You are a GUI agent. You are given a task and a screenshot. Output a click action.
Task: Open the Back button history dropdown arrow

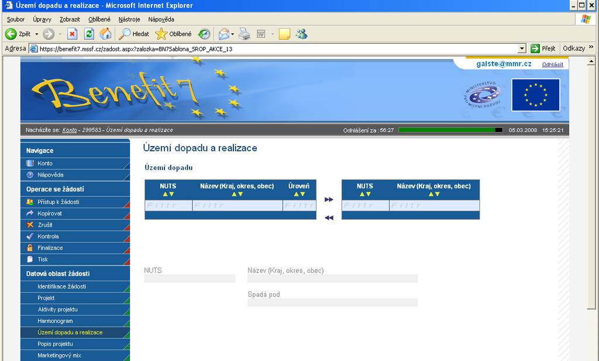coord(37,34)
